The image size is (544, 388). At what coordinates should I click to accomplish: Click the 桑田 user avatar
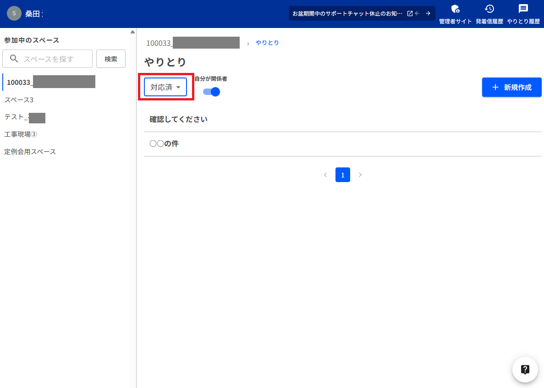pos(14,13)
